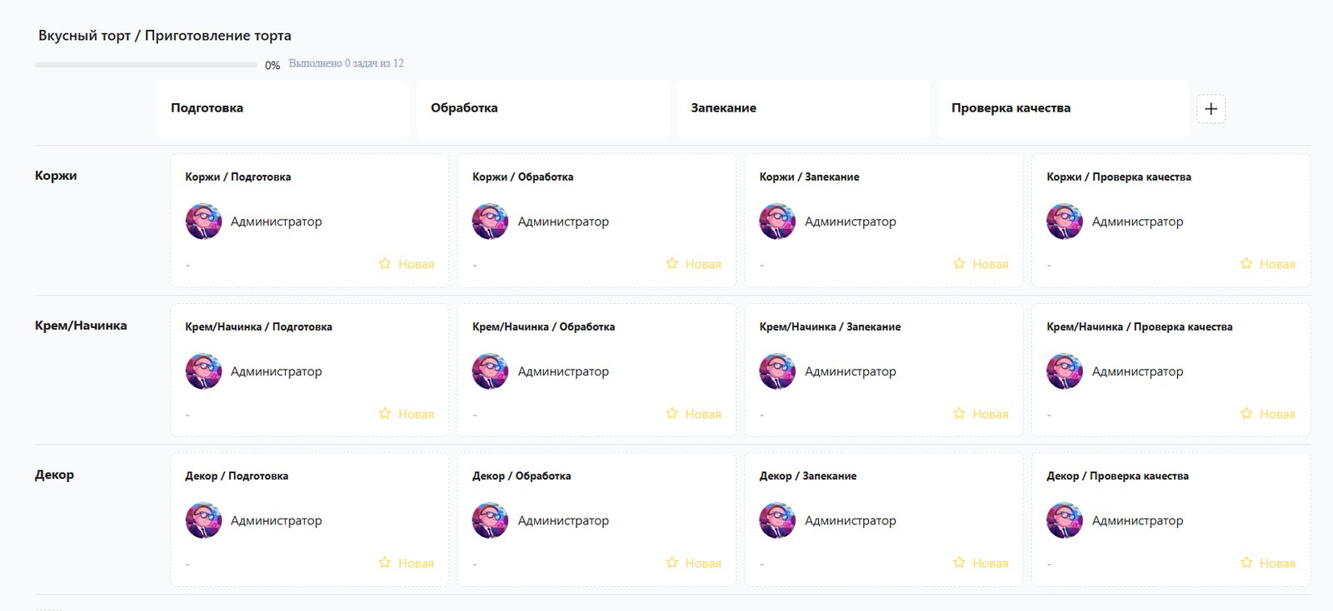Select the Проверка качества column header
Viewport: 1333px width, 611px height.
tap(1063, 108)
